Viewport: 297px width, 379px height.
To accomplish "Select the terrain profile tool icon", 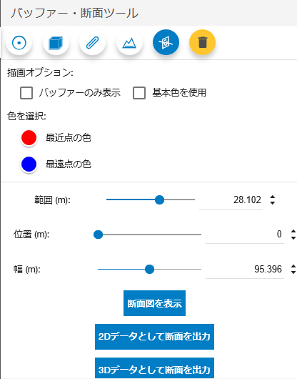I will coord(129,42).
